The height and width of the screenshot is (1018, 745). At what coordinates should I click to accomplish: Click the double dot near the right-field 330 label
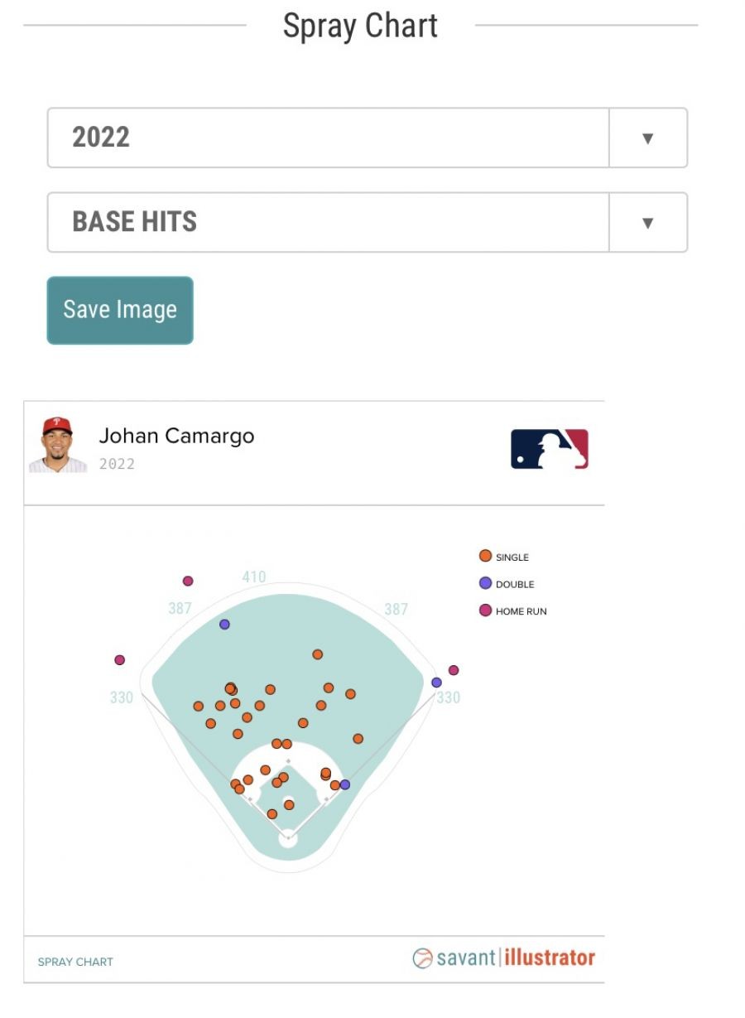pyautogui.click(x=436, y=683)
